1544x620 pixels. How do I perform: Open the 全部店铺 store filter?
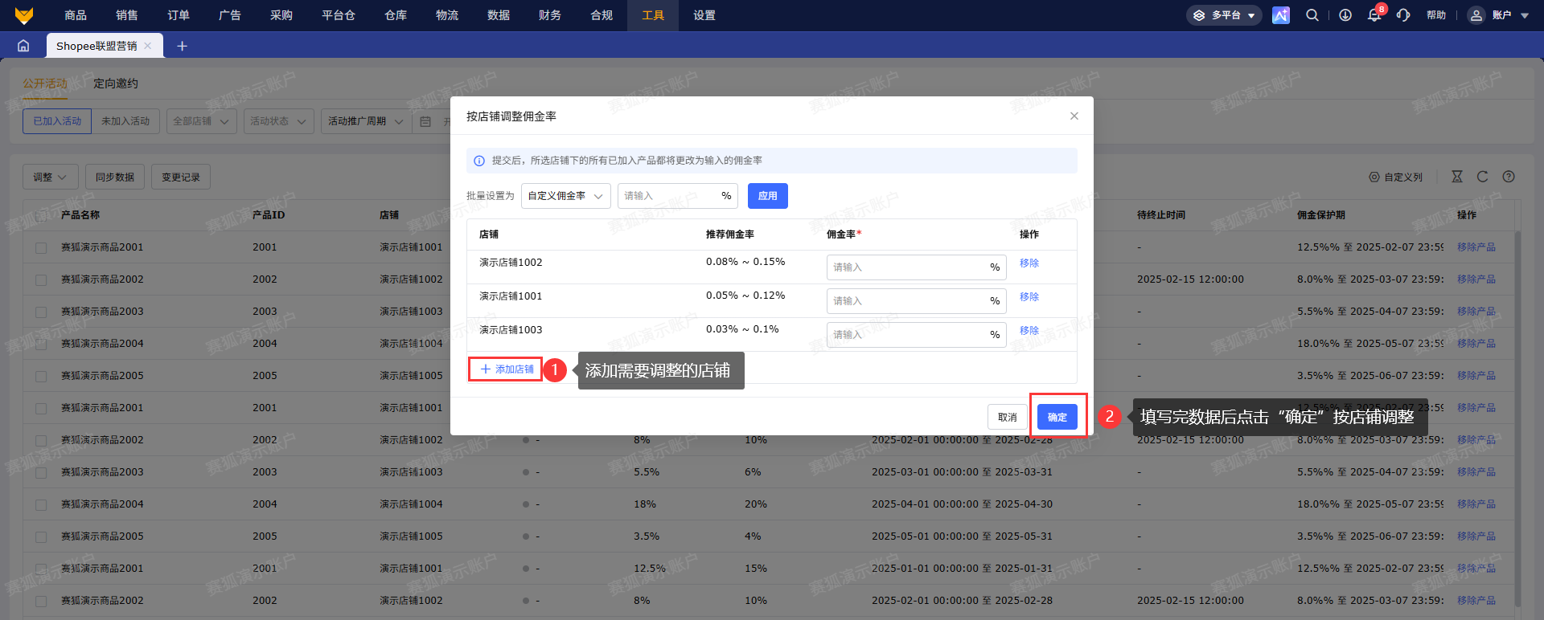pos(201,121)
